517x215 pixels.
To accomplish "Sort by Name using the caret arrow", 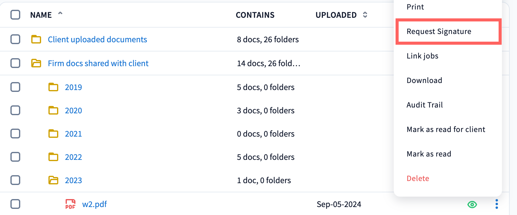I will [60, 14].
